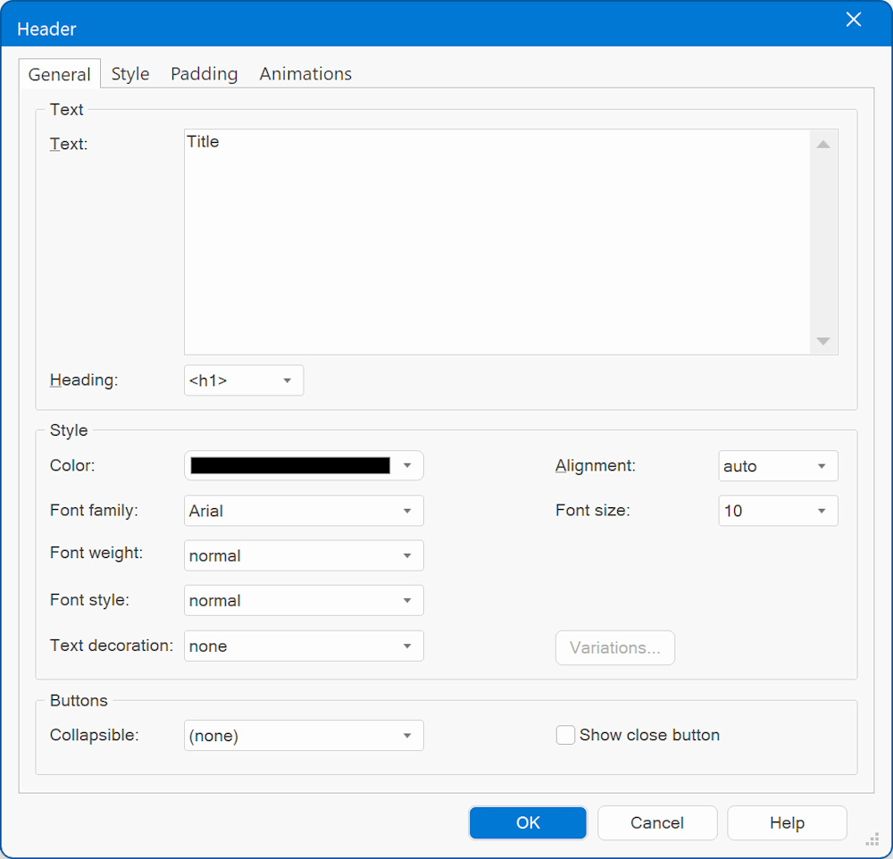Select the Animations tab
The width and height of the screenshot is (893, 859).
point(305,74)
